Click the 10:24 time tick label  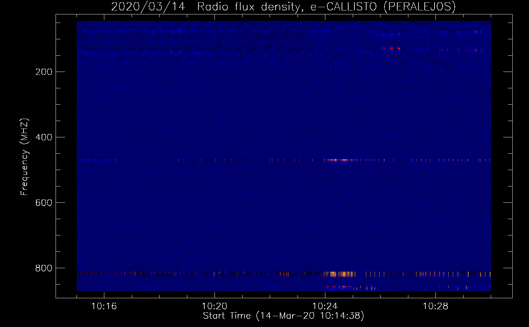(x=325, y=306)
